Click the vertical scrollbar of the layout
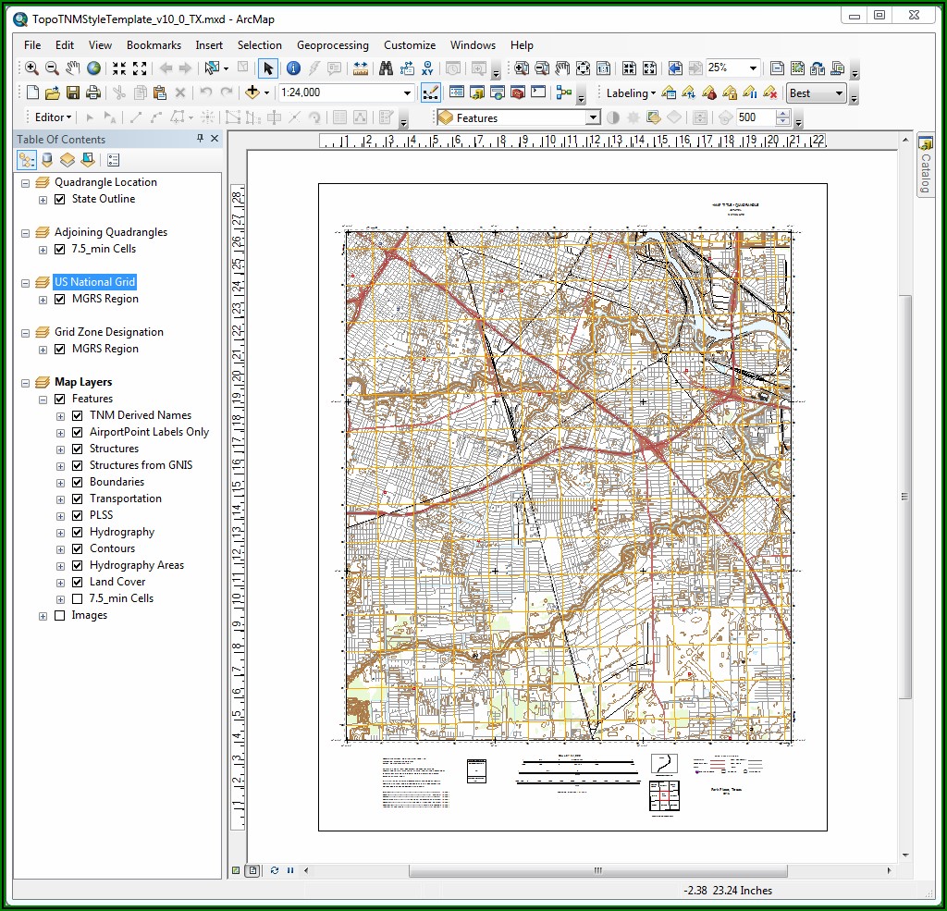Viewport: 947px width, 911px height. point(905,497)
